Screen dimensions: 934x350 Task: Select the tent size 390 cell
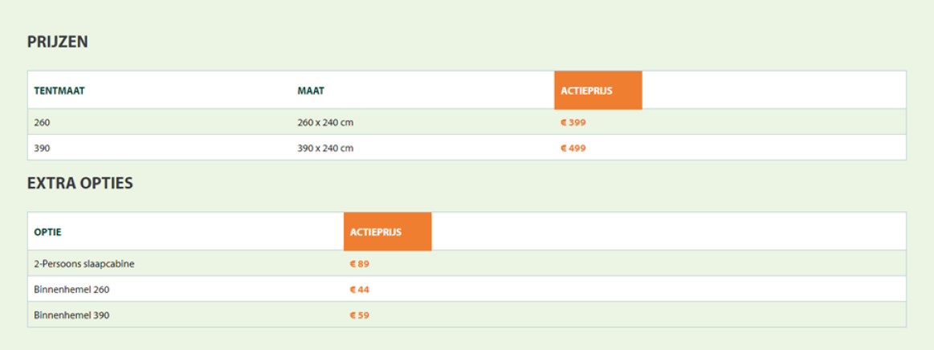point(42,149)
